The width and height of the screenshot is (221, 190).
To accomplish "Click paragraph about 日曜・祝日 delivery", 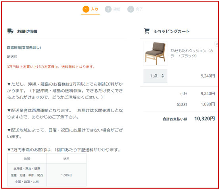I will click(x=65, y=133).
